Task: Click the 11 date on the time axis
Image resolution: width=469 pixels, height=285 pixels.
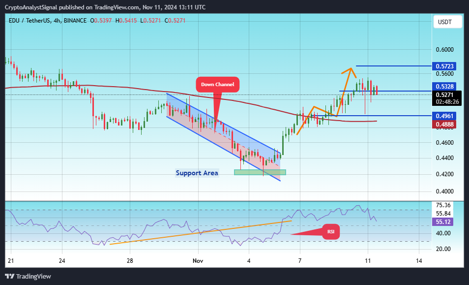Action: coord(368,261)
